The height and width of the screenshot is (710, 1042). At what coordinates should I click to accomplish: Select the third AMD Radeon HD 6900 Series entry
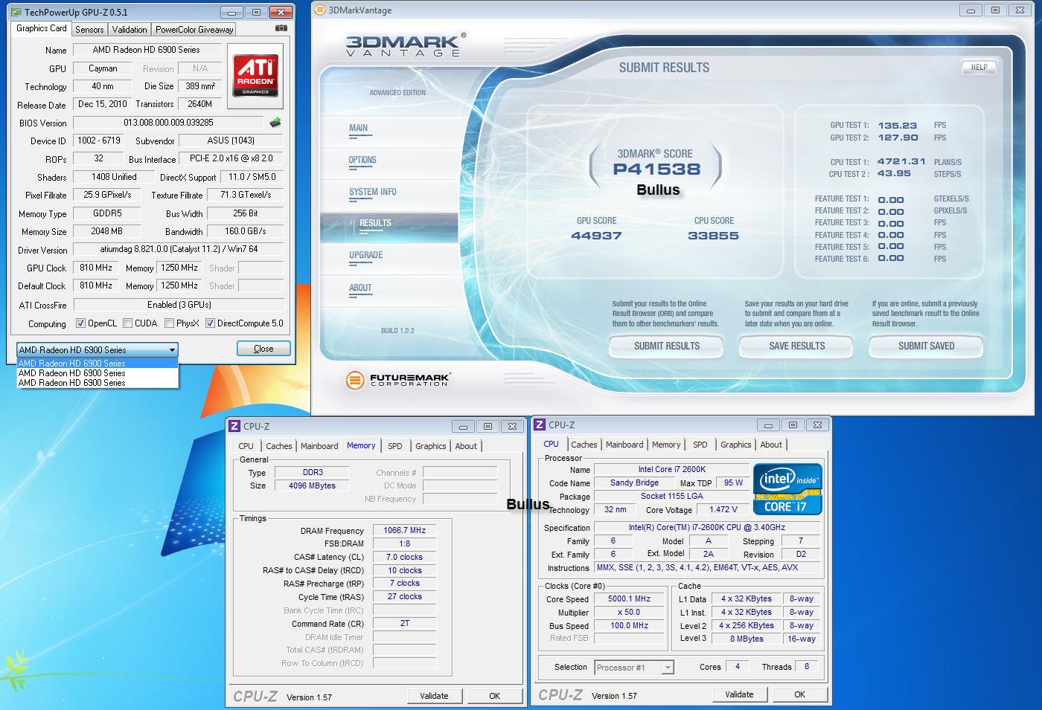tap(98, 383)
